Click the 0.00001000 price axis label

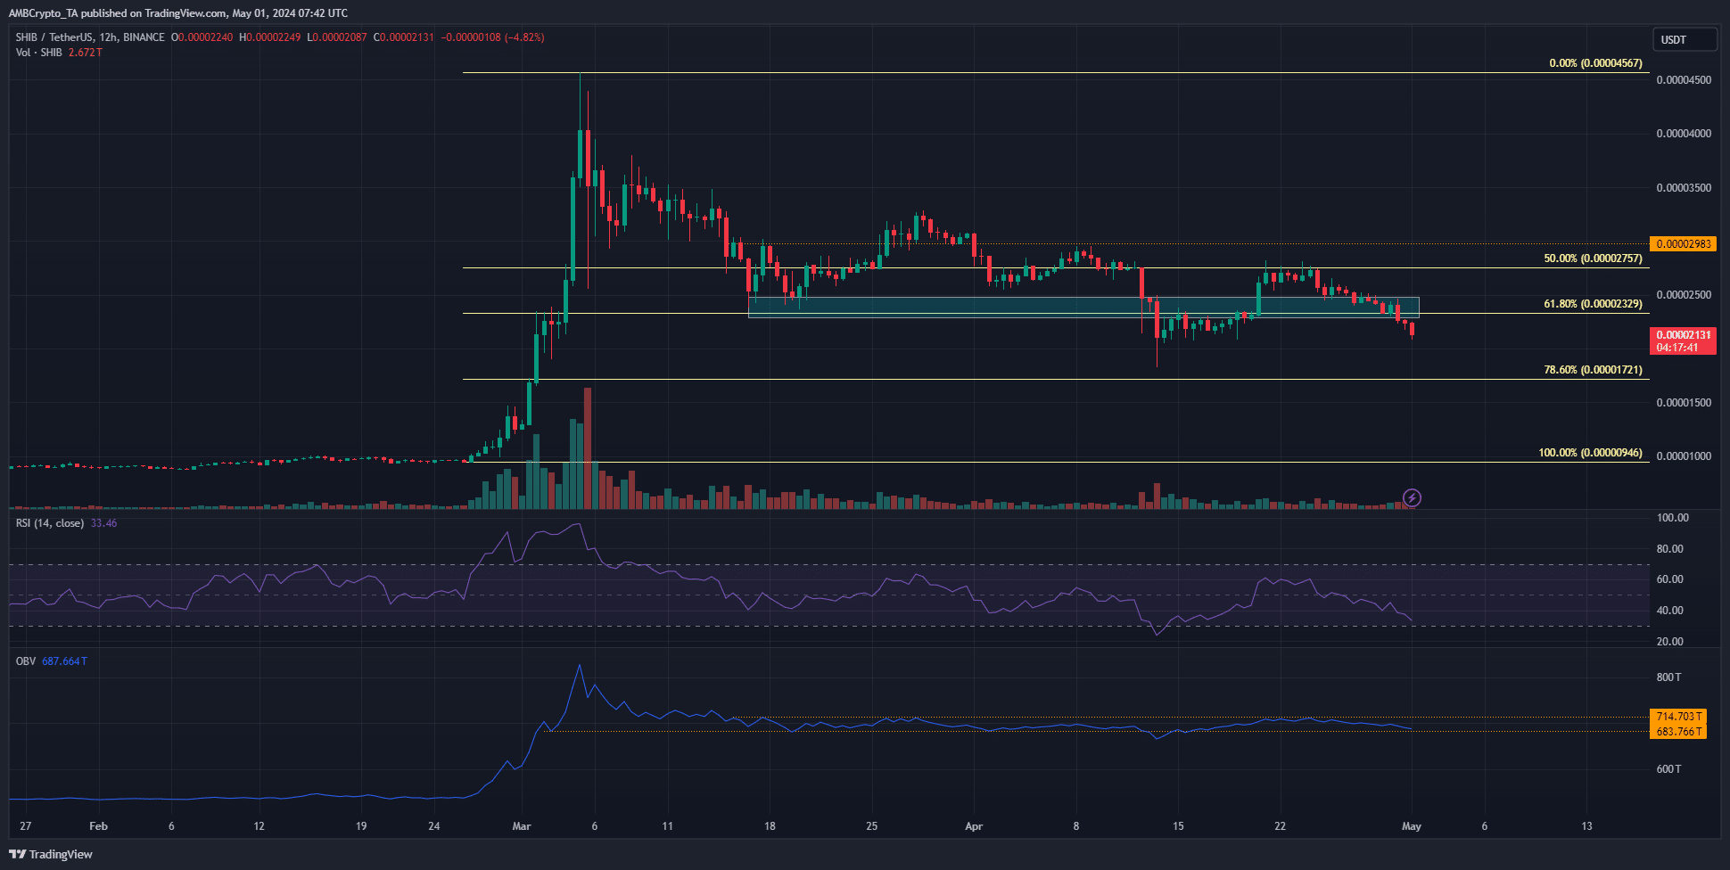point(1684,456)
